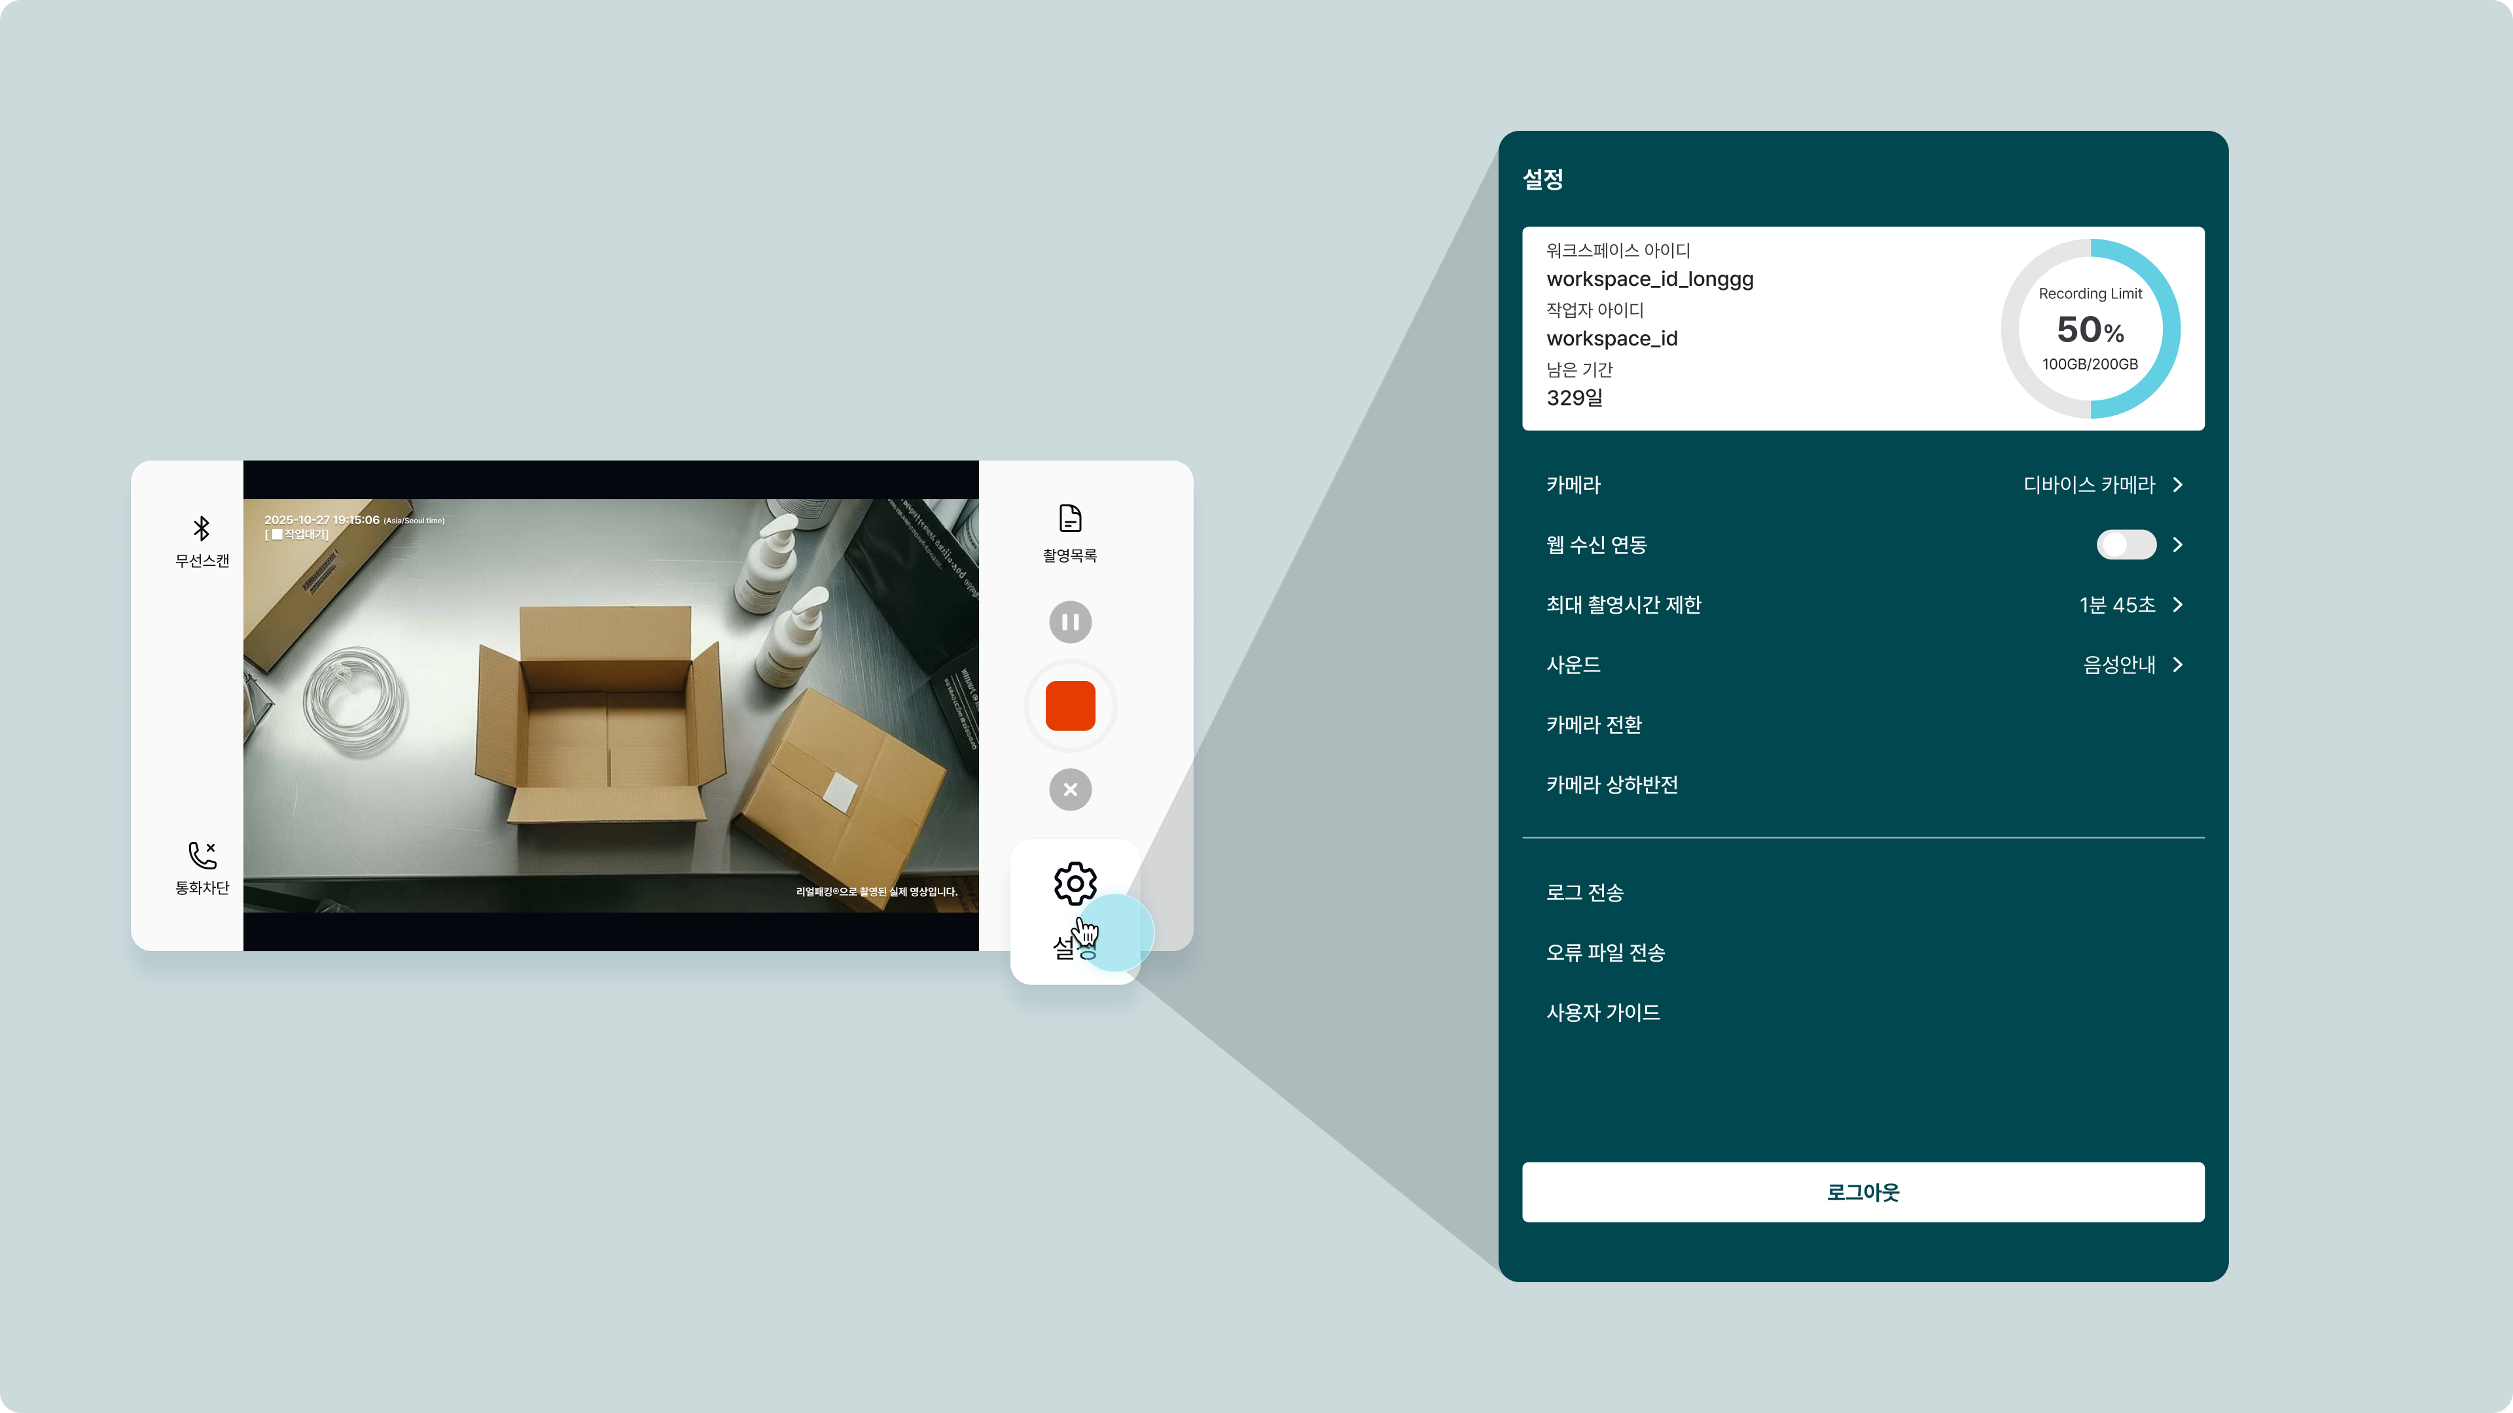
Task: Pause the recording
Action: click(1070, 622)
